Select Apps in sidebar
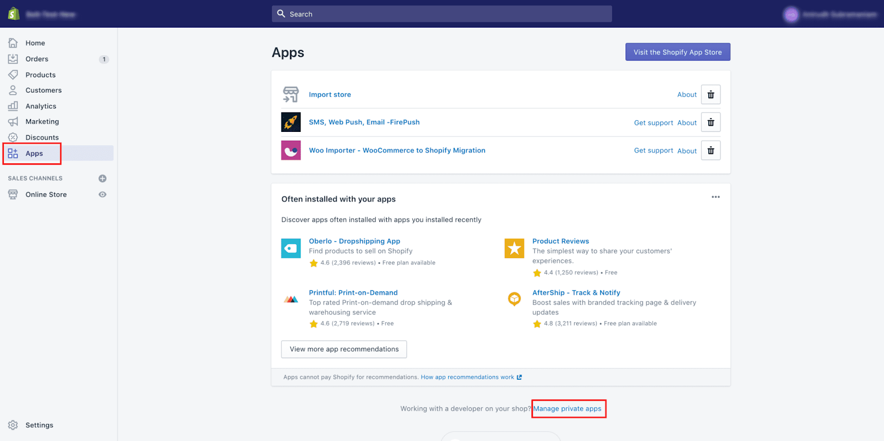884x441 pixels. 34,153
